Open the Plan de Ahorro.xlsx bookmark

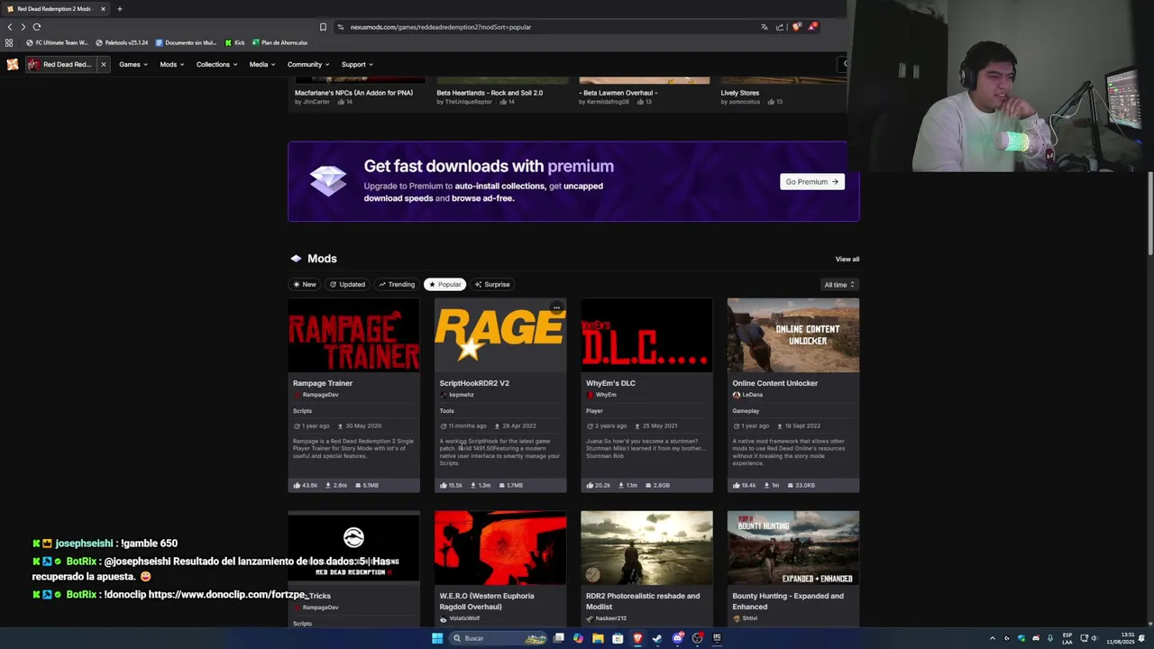click(280, 42)
